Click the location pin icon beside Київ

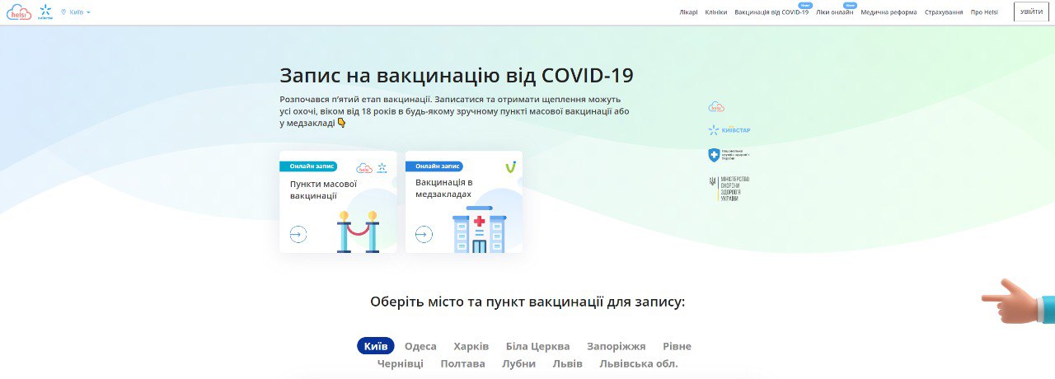click(63, 12)
